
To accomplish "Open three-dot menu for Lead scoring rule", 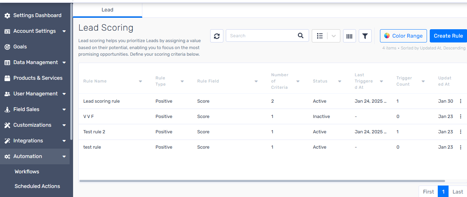I will 461,101.
